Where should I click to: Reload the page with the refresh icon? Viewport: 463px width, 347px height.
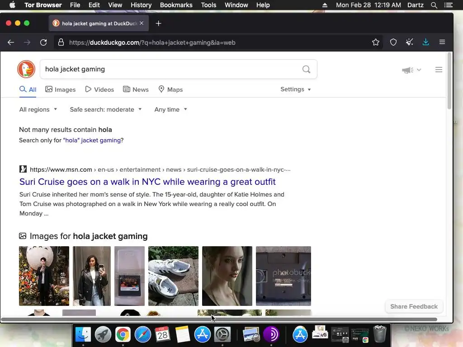click(43, 42)
